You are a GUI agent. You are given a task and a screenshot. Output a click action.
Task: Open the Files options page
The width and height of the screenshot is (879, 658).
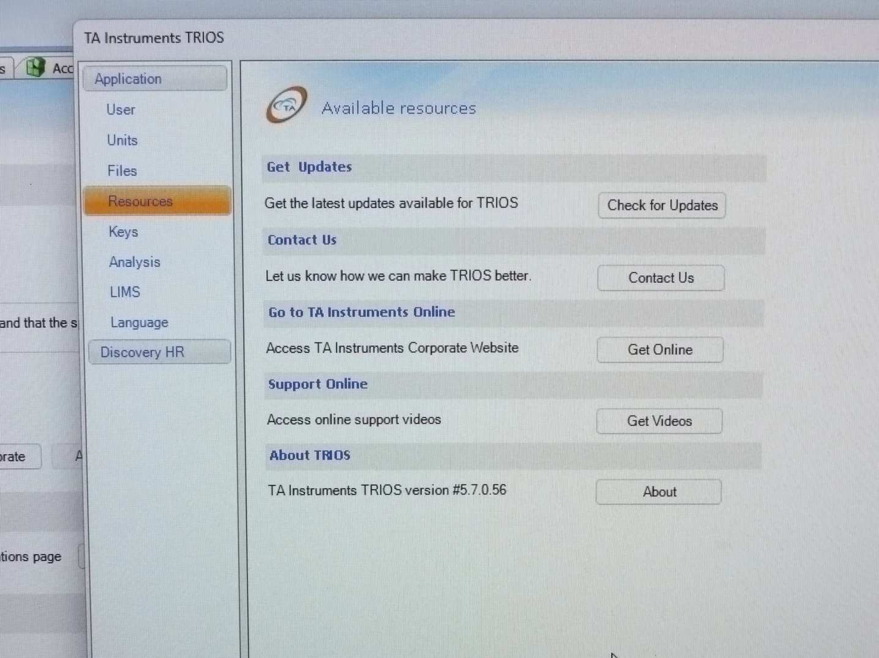(122, 171)
